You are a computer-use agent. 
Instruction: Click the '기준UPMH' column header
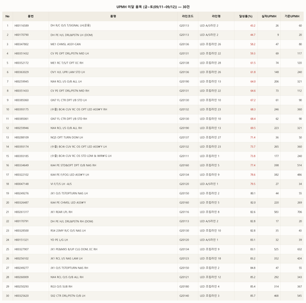coord(292,16)
